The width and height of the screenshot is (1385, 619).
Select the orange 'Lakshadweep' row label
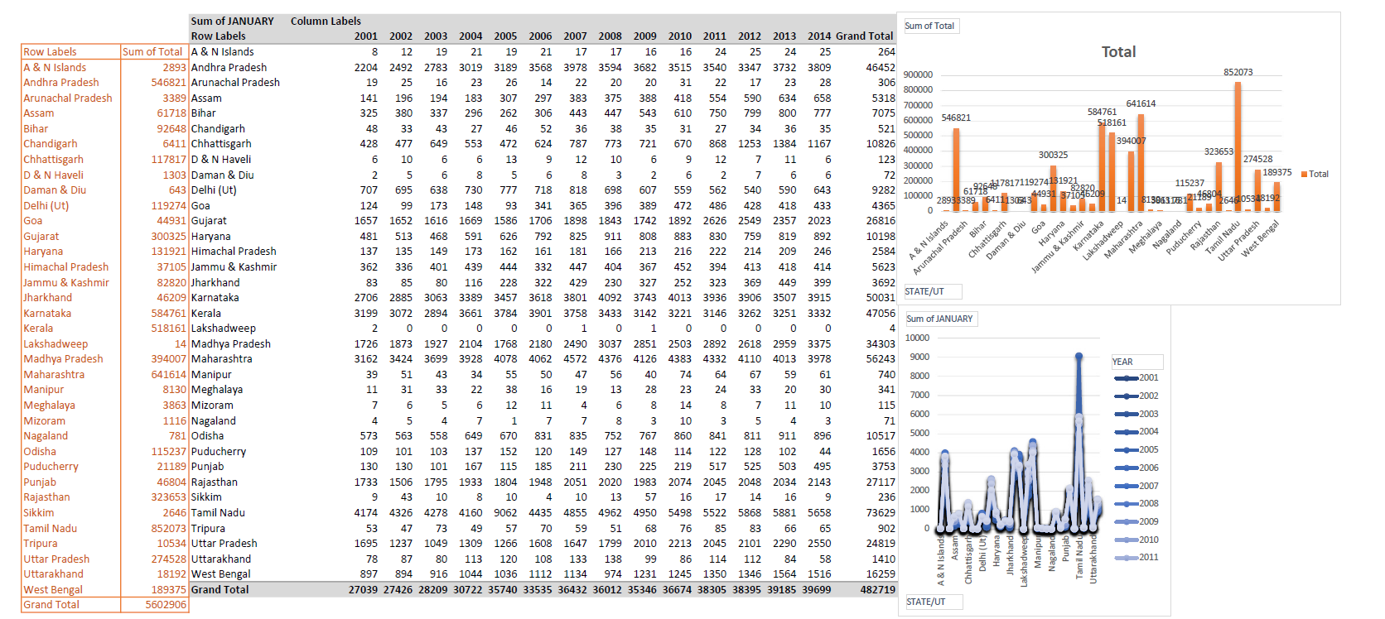coord(55,343)
